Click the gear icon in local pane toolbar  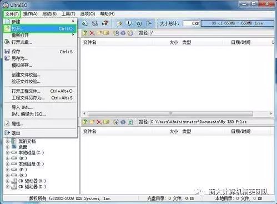click(x=123, y=122)
